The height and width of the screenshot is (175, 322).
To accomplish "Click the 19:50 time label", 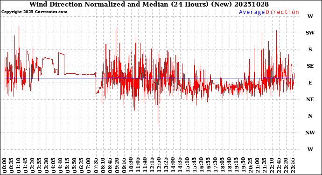I will tap(243, 165).
